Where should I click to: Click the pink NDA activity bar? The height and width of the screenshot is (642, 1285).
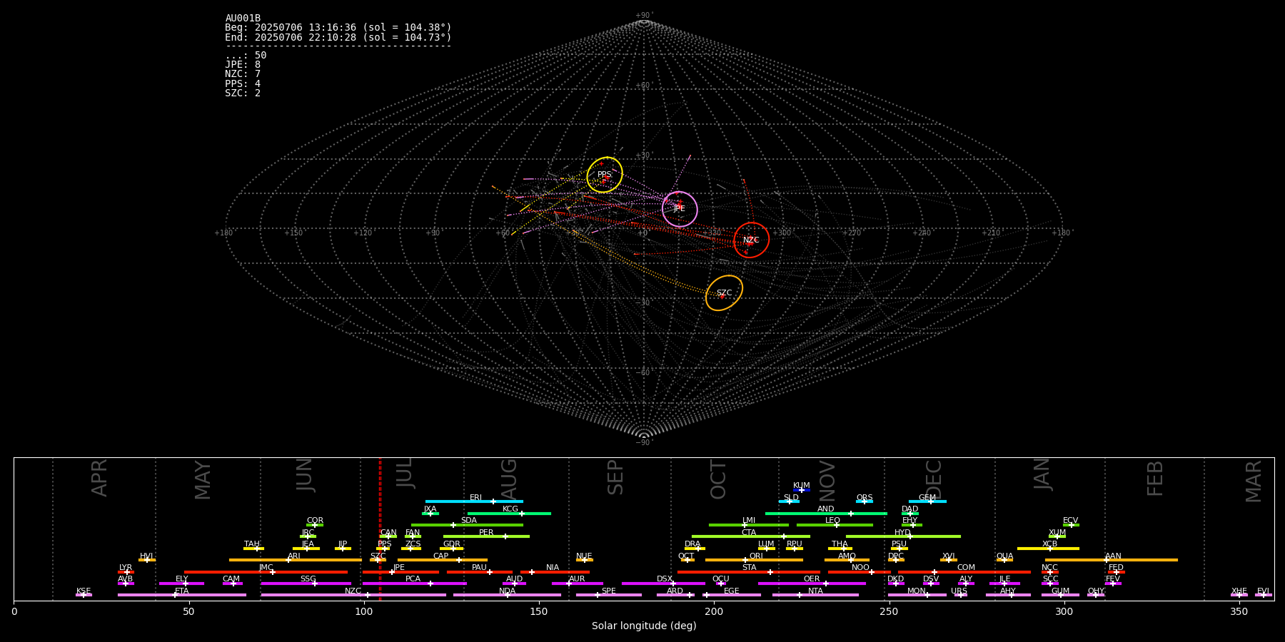(x=507, y=595)
